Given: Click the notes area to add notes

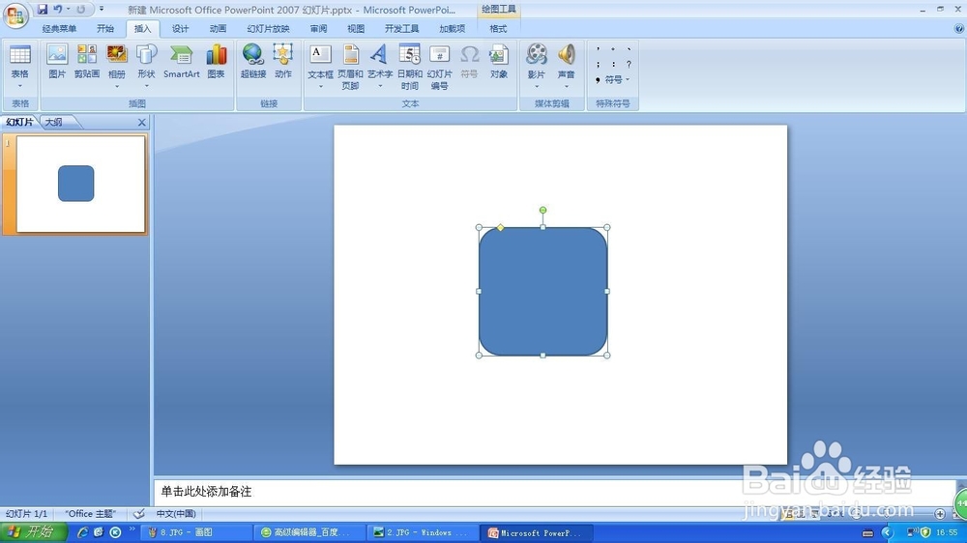Looking at the screenshot, I should click(555, 491).
